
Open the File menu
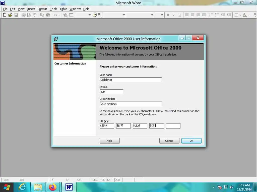coord(5,9)
